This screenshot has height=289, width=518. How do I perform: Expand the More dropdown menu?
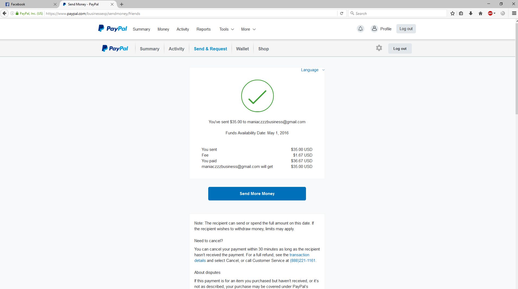(x=248, y=29)
